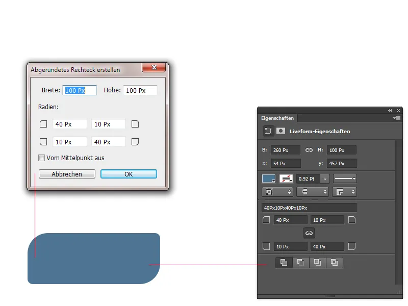
Task: Toggle the corner radii link icon
Action: pos(309,233)
